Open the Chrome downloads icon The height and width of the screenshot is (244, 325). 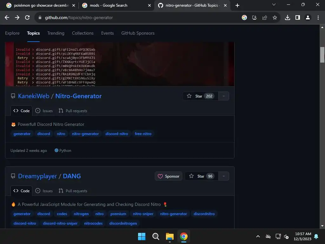click(288, 18)
